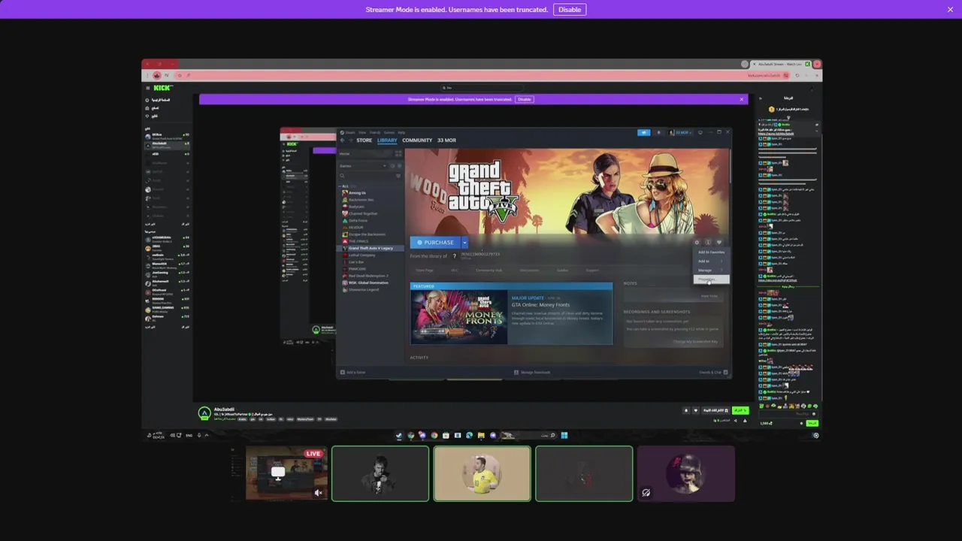Viewport: 962px width, 541px height.
Task: Click the Kick logo in streamed browser
Action: tap(163, 88)
